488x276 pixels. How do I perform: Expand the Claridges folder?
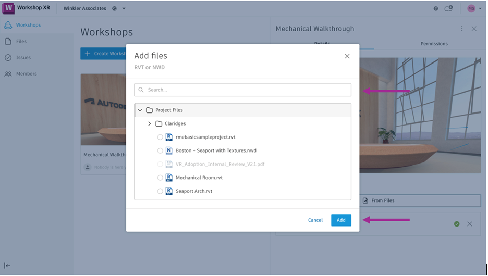[150, 124]
